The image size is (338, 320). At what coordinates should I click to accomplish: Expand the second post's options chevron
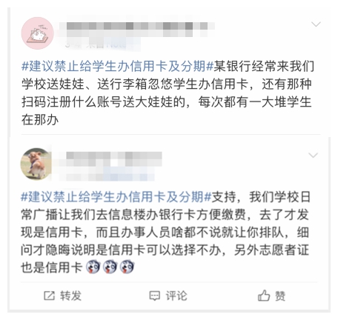click(x=314, y=155)
